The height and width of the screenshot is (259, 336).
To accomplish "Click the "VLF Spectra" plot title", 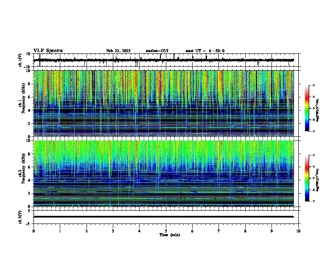I will (x=48, y=51).
